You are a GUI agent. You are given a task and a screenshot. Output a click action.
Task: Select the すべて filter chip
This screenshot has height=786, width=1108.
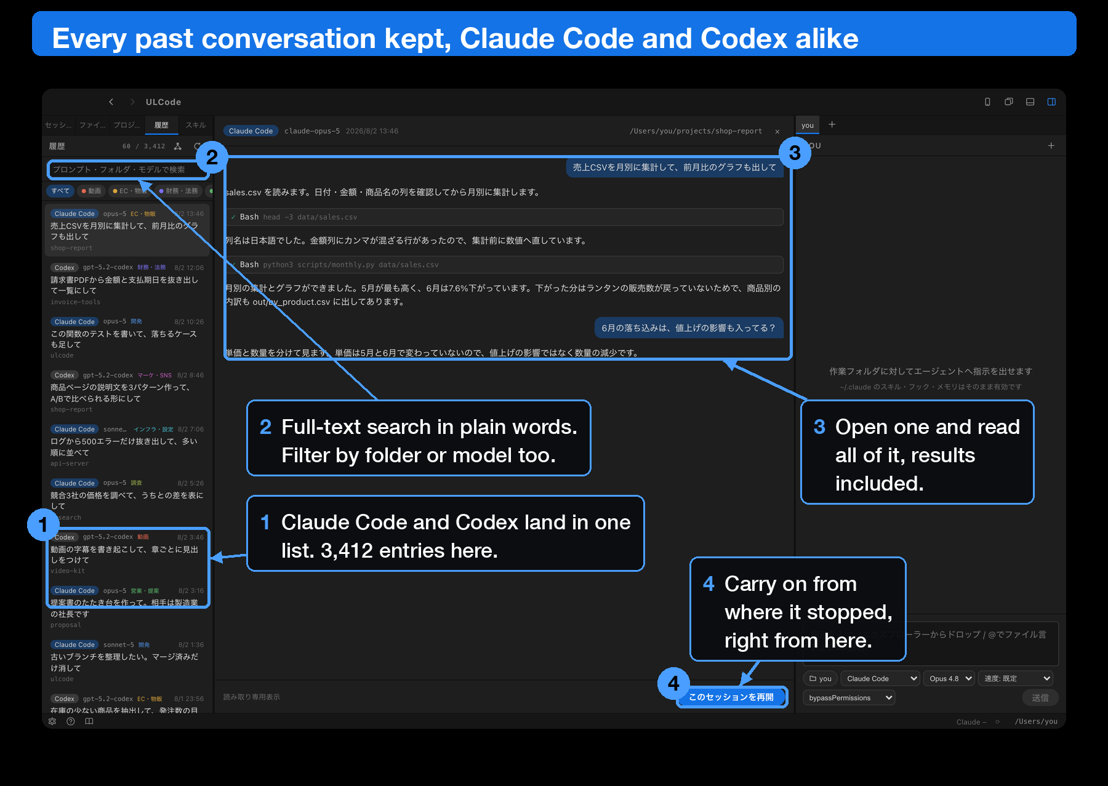point(60,191)
